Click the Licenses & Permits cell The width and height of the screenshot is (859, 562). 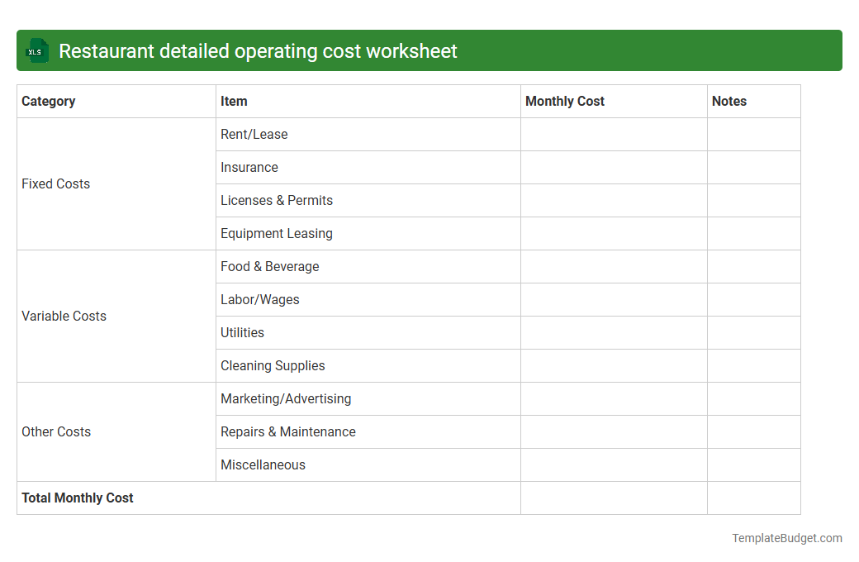click(277, 200)
